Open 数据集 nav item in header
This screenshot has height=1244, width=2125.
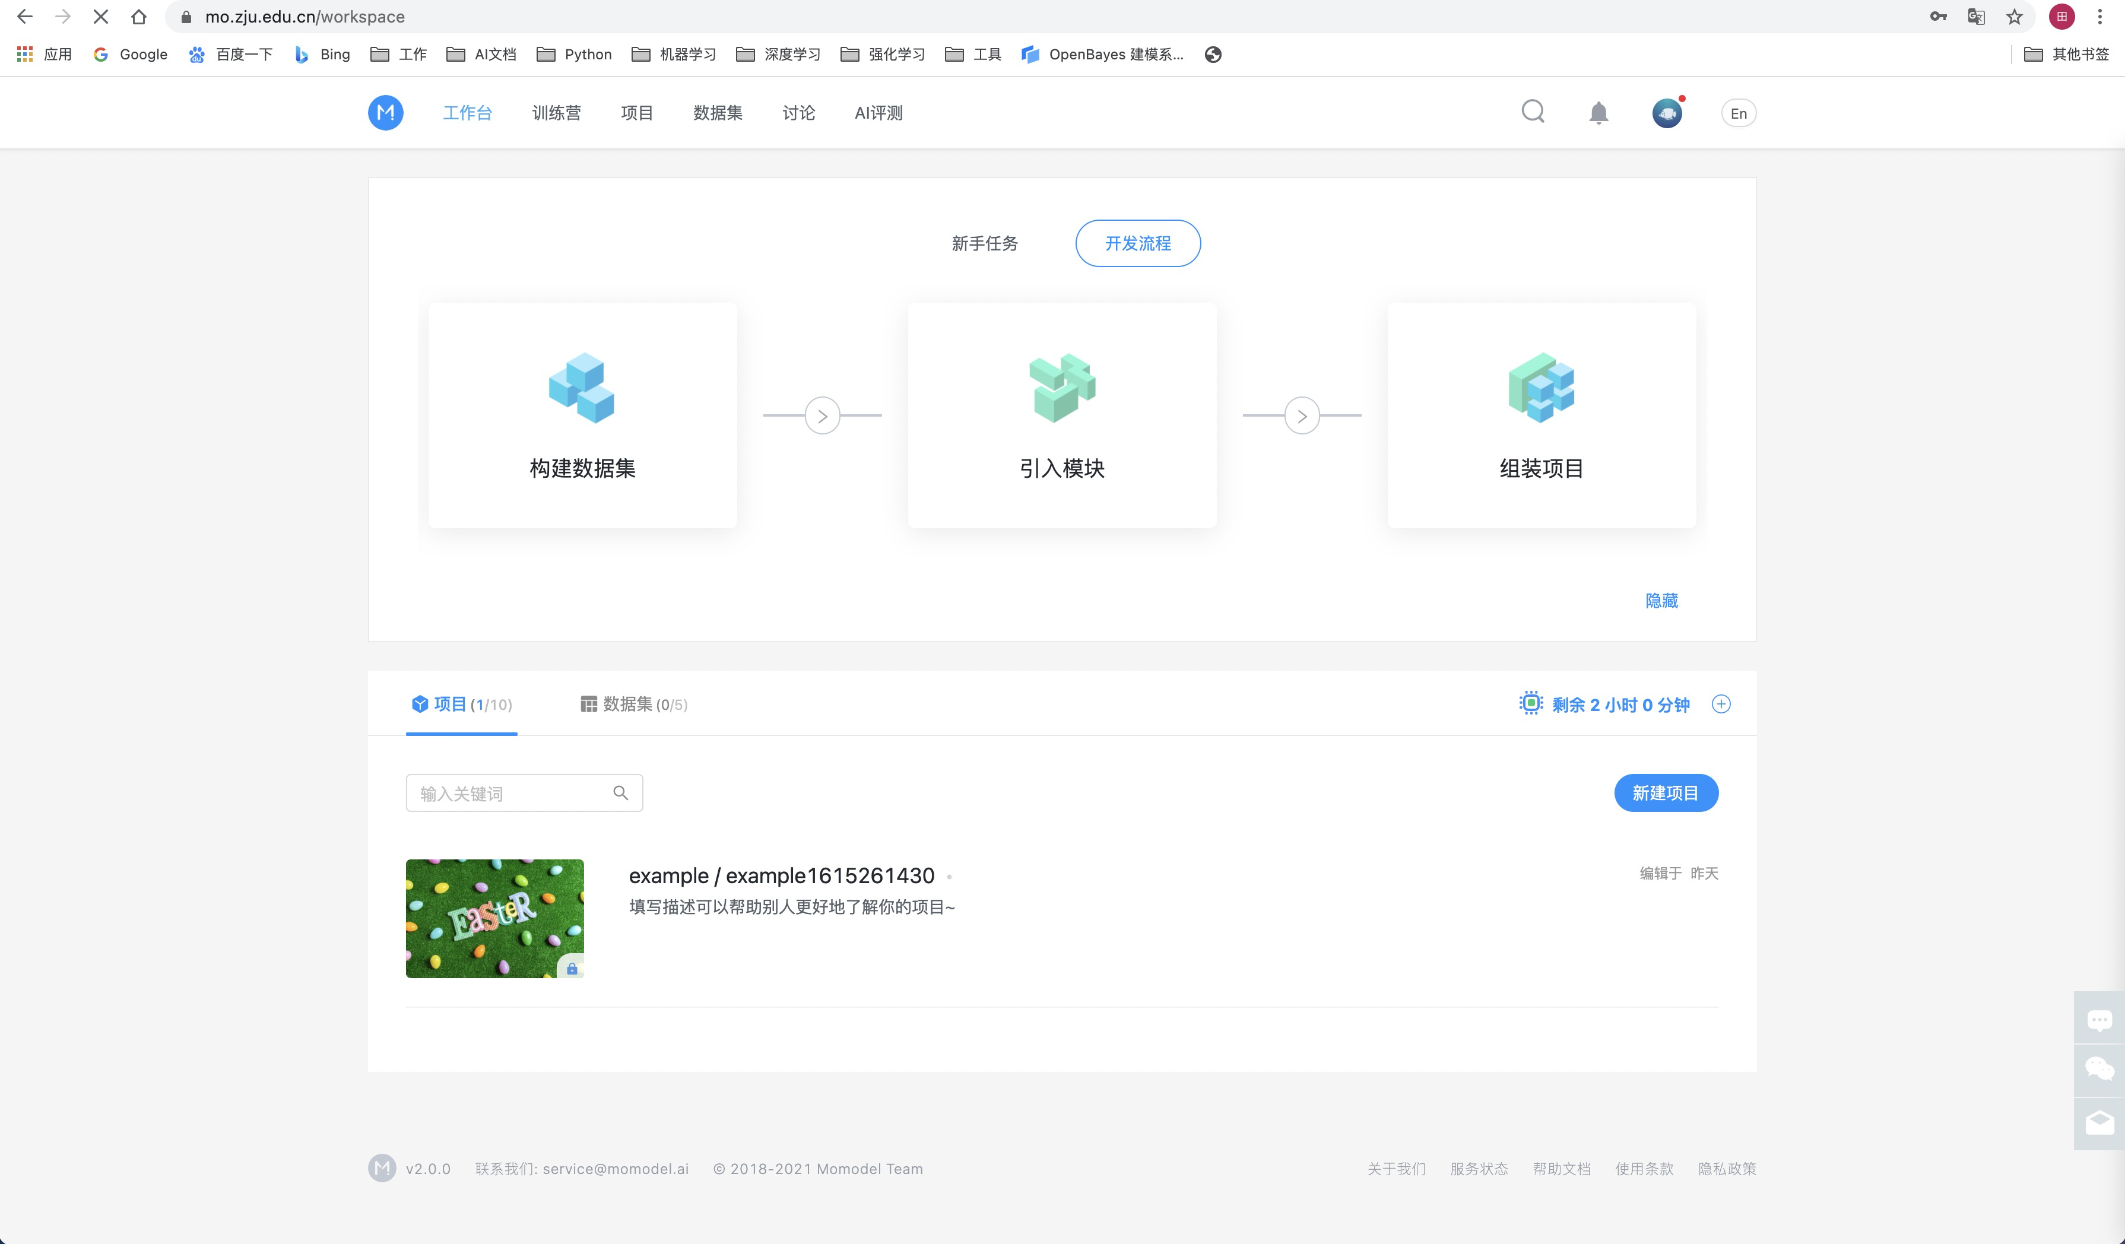(718, 113)
